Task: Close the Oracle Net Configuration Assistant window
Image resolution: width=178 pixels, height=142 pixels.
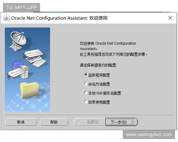Action: point(170,18)
